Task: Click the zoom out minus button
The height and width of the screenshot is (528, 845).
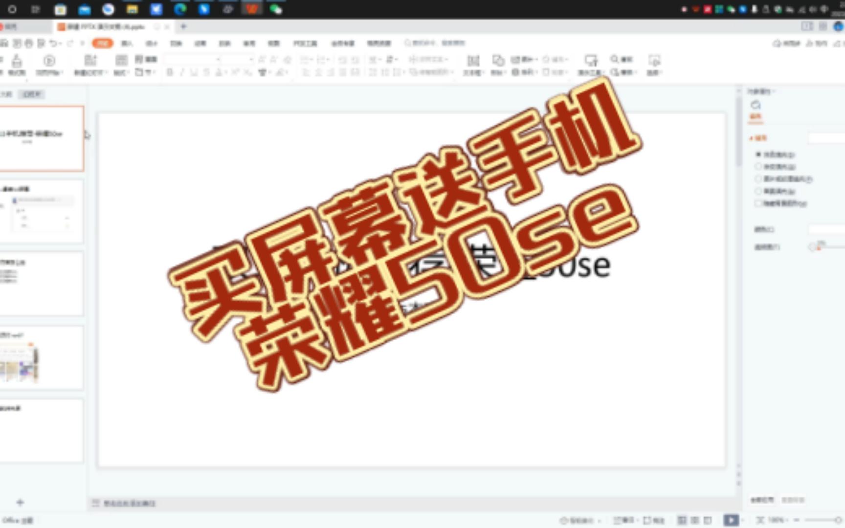Action: (797, 520)
